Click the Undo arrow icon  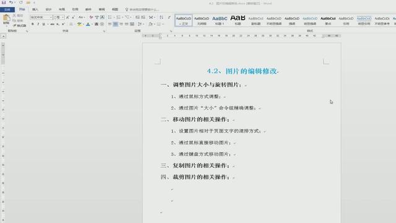11,2
